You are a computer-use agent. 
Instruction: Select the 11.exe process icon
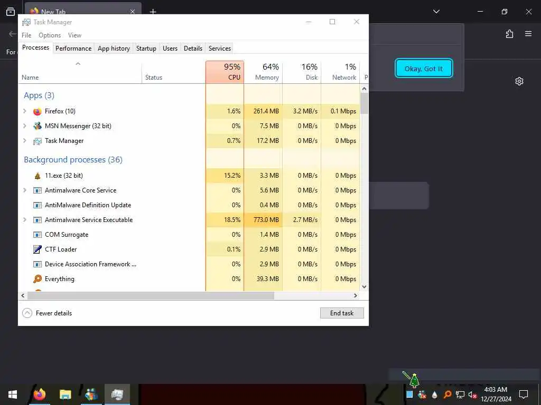[38, 176]
